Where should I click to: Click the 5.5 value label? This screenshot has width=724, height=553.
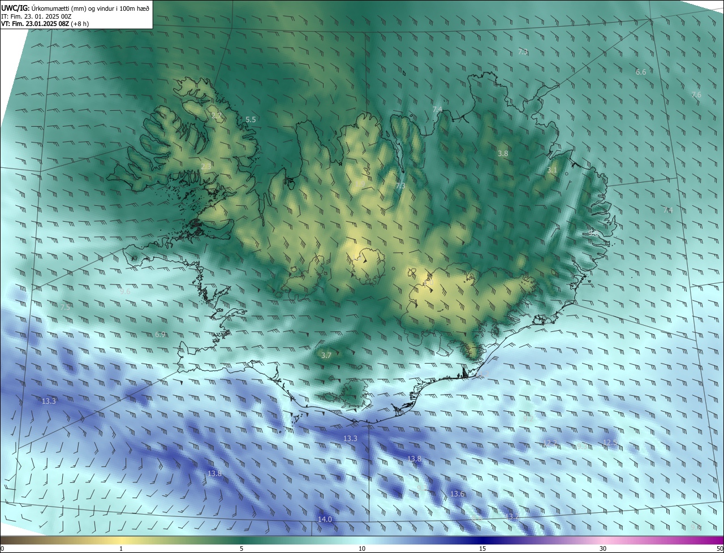tap(251, 120)
